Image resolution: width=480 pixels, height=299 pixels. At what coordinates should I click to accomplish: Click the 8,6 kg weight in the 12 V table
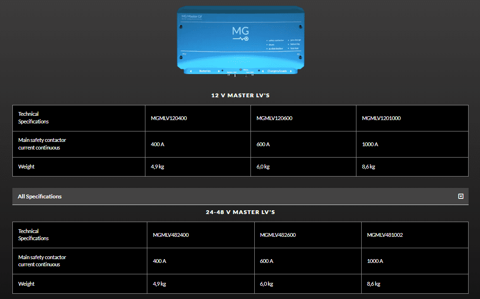[368, 167]
